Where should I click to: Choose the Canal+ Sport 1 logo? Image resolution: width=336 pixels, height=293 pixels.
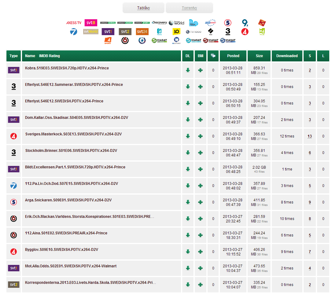142,23
